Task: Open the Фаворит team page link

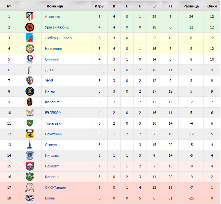Action: (52, 102)
